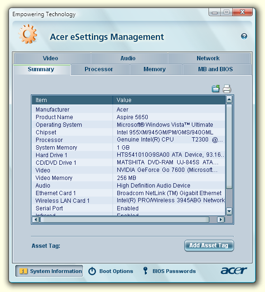Select the Hard Drive 1 row
The image size is (265, 292).
[129, 155]
